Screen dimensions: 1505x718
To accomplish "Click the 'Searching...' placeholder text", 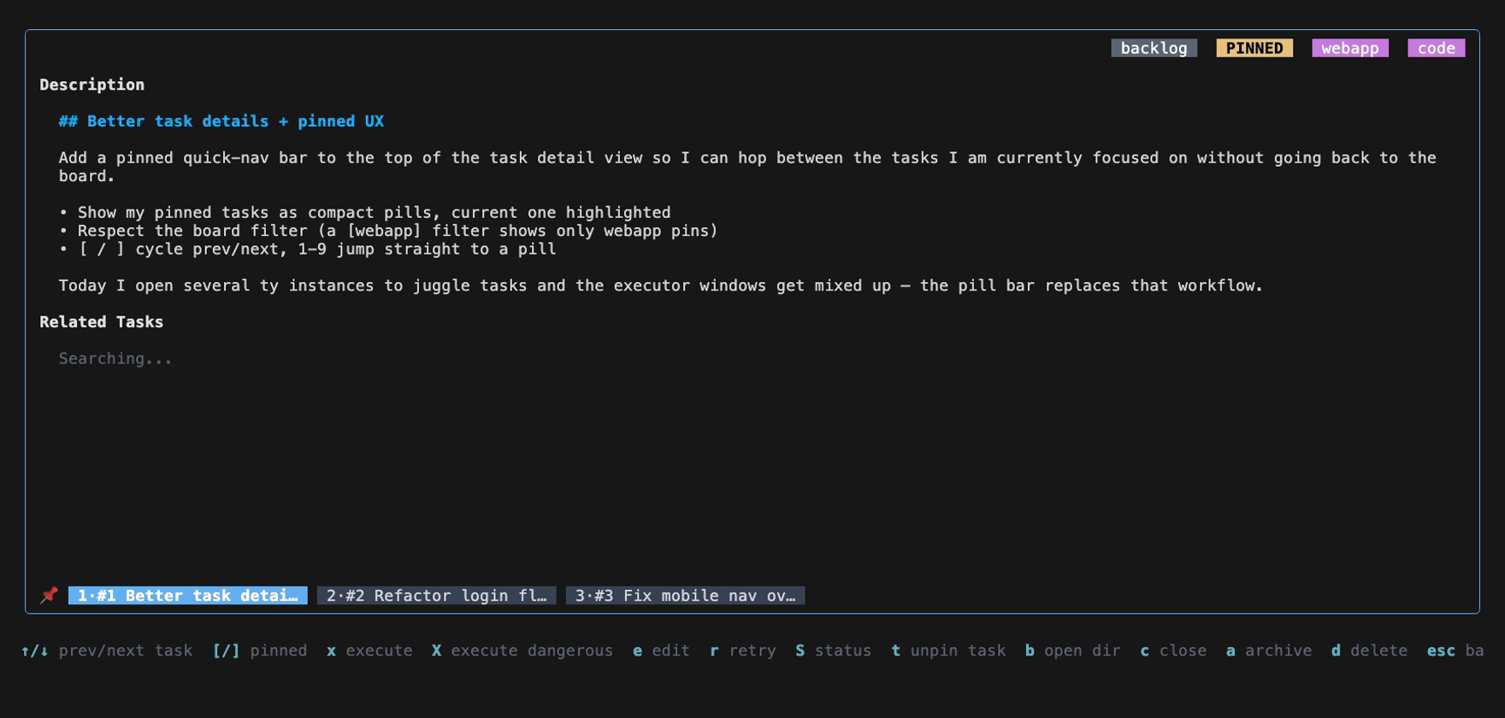I will click(x=115, y=359).
